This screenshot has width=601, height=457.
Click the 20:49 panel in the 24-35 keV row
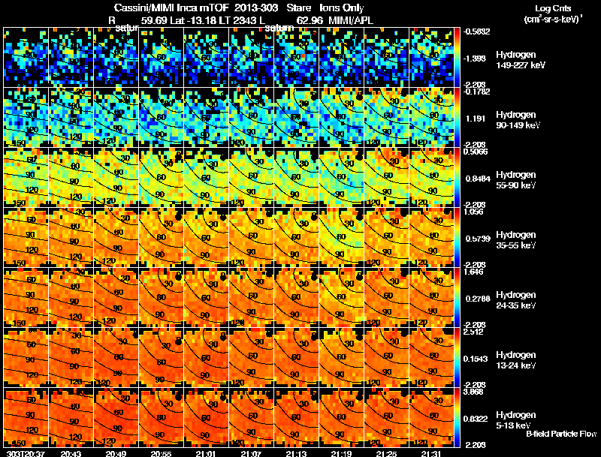point(116,298)
